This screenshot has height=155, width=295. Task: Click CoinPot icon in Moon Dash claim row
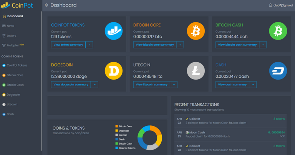(x=187, y=146)
